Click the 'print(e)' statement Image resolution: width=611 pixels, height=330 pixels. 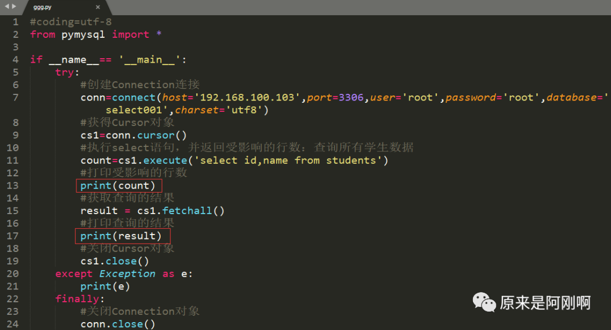tap(105, 286)
